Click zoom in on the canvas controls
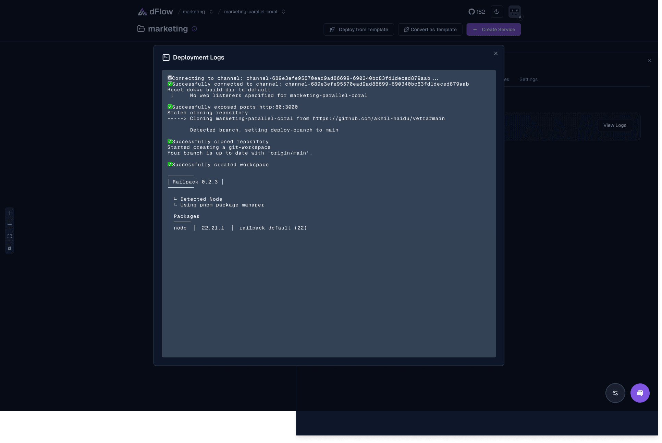Viewport: 662px width, 443px height. [9, 213]
